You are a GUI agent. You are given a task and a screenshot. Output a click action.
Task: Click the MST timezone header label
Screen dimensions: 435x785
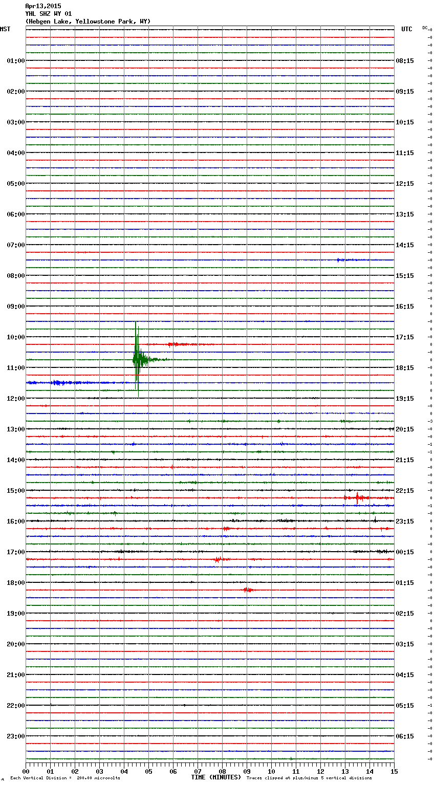(5, 29)
